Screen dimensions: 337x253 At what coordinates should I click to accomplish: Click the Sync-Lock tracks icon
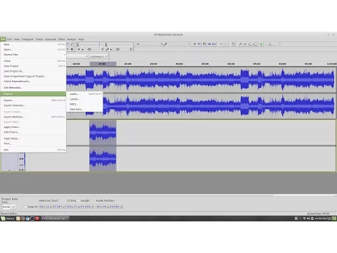click(233, 44)
